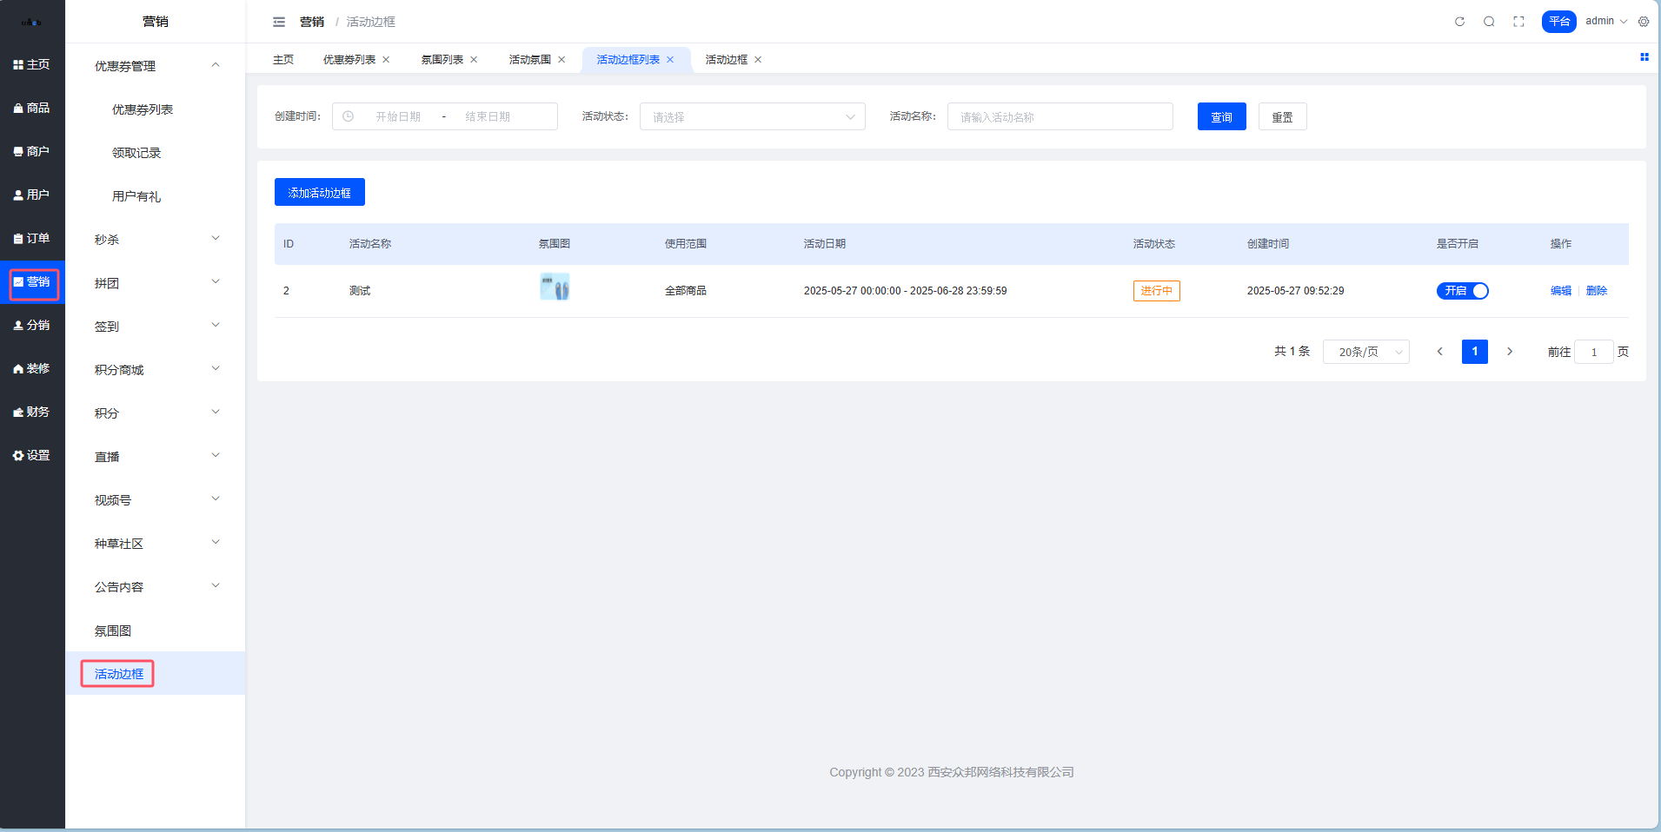Open the search icon in header
Screen dimensions: 1661x832
click(1489, 22)
